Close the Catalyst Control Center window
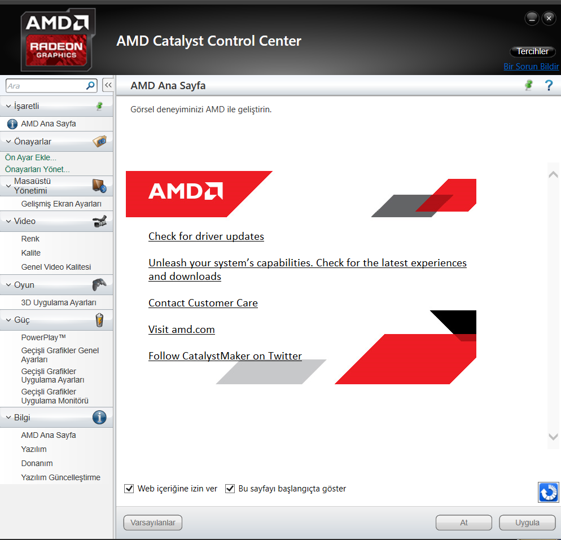 tap(549, 18)
